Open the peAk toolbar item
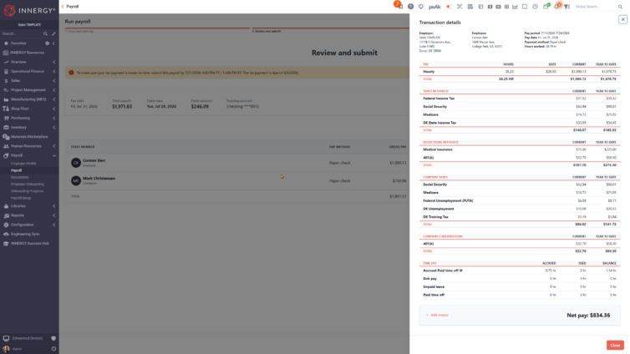Image resolution: width=630 pixels, height=354 pixels. tap(434, 7)
